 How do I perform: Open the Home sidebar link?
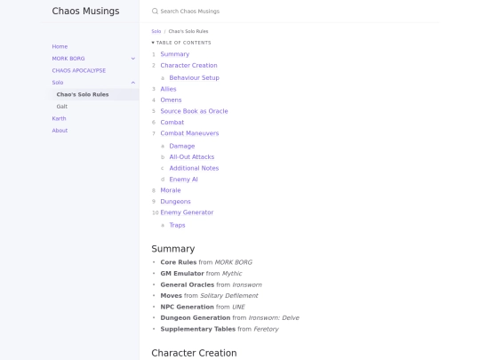pos(60,46)
